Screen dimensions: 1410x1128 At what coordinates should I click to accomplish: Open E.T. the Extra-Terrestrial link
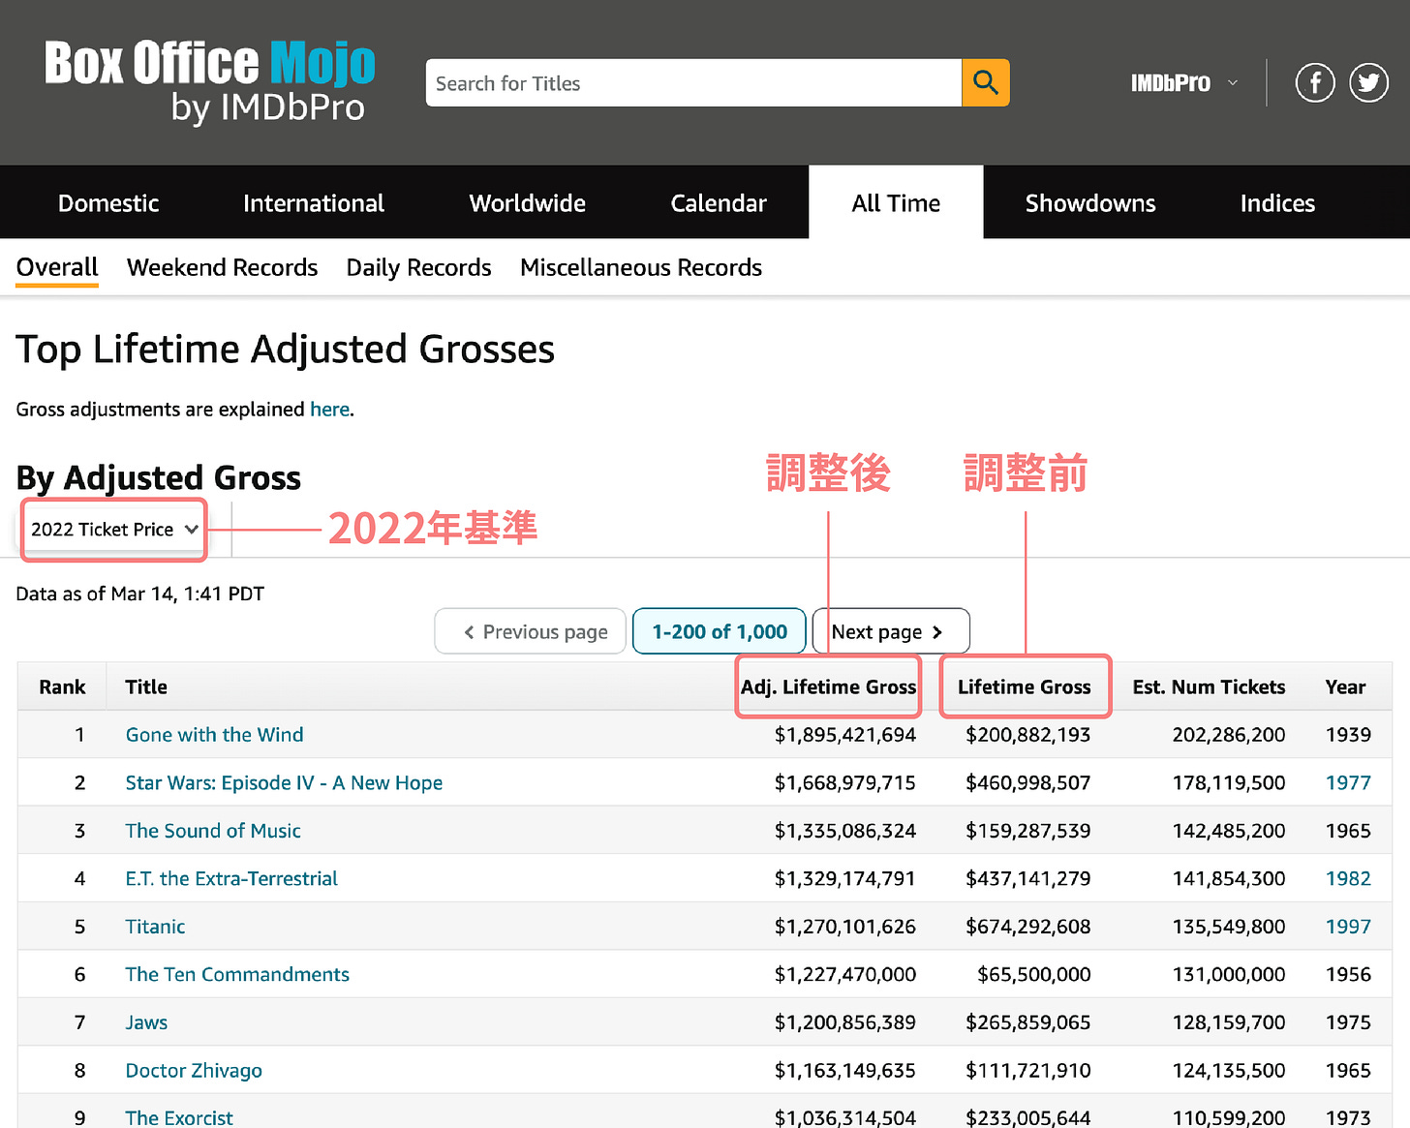(231, 879)
